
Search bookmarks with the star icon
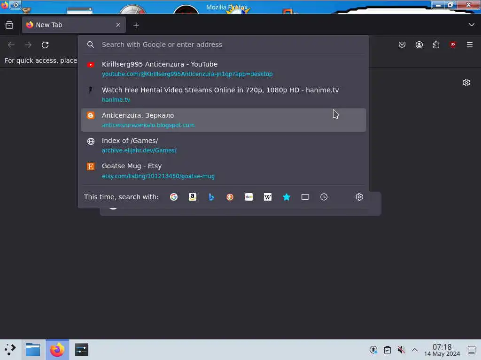pyautogui.click(x=287, y=197)
